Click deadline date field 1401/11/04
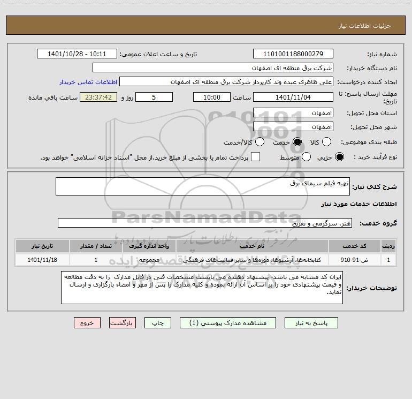Image resolution: width=412 pixels, height=399 pixels. pos(293,97)
